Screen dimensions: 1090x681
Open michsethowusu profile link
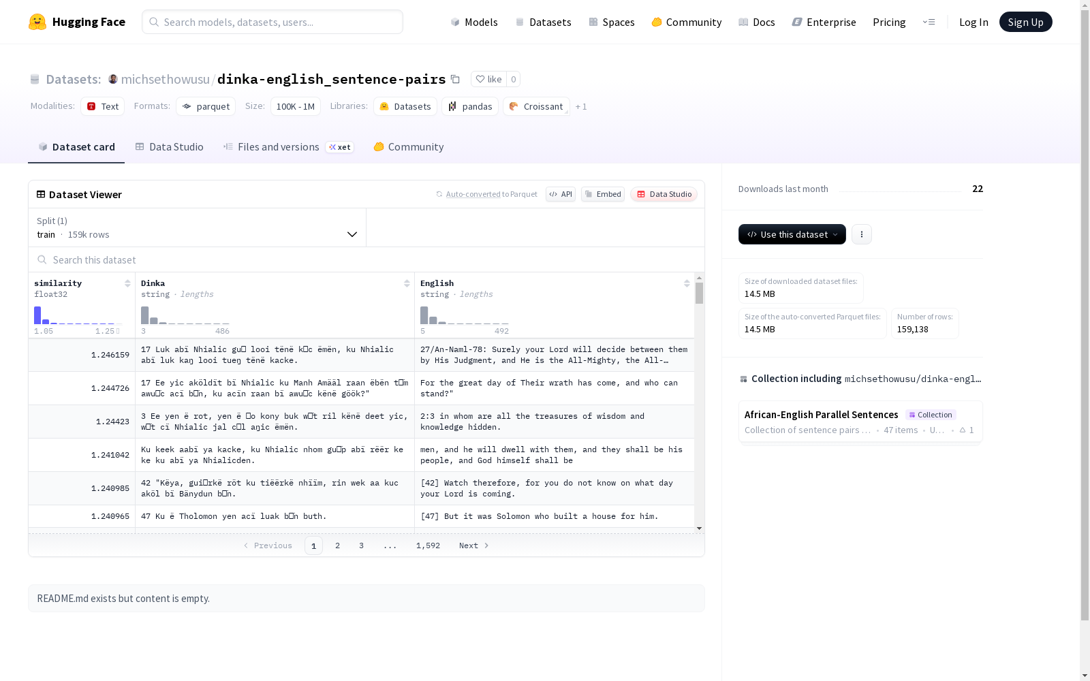(x=165, y=79)
